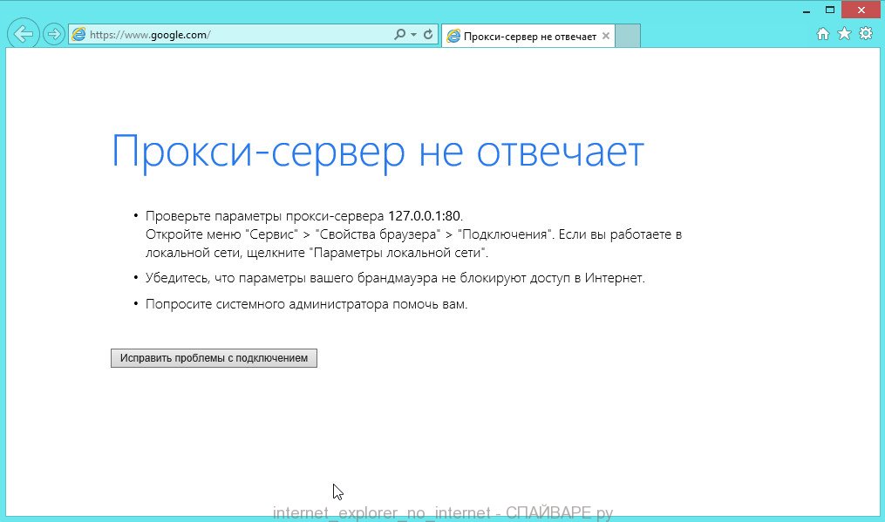Viewport: 885px width, 522px height.
Task: Click the heading "Прокси-сервер не отвечает"
Action: tap(378, 152)
